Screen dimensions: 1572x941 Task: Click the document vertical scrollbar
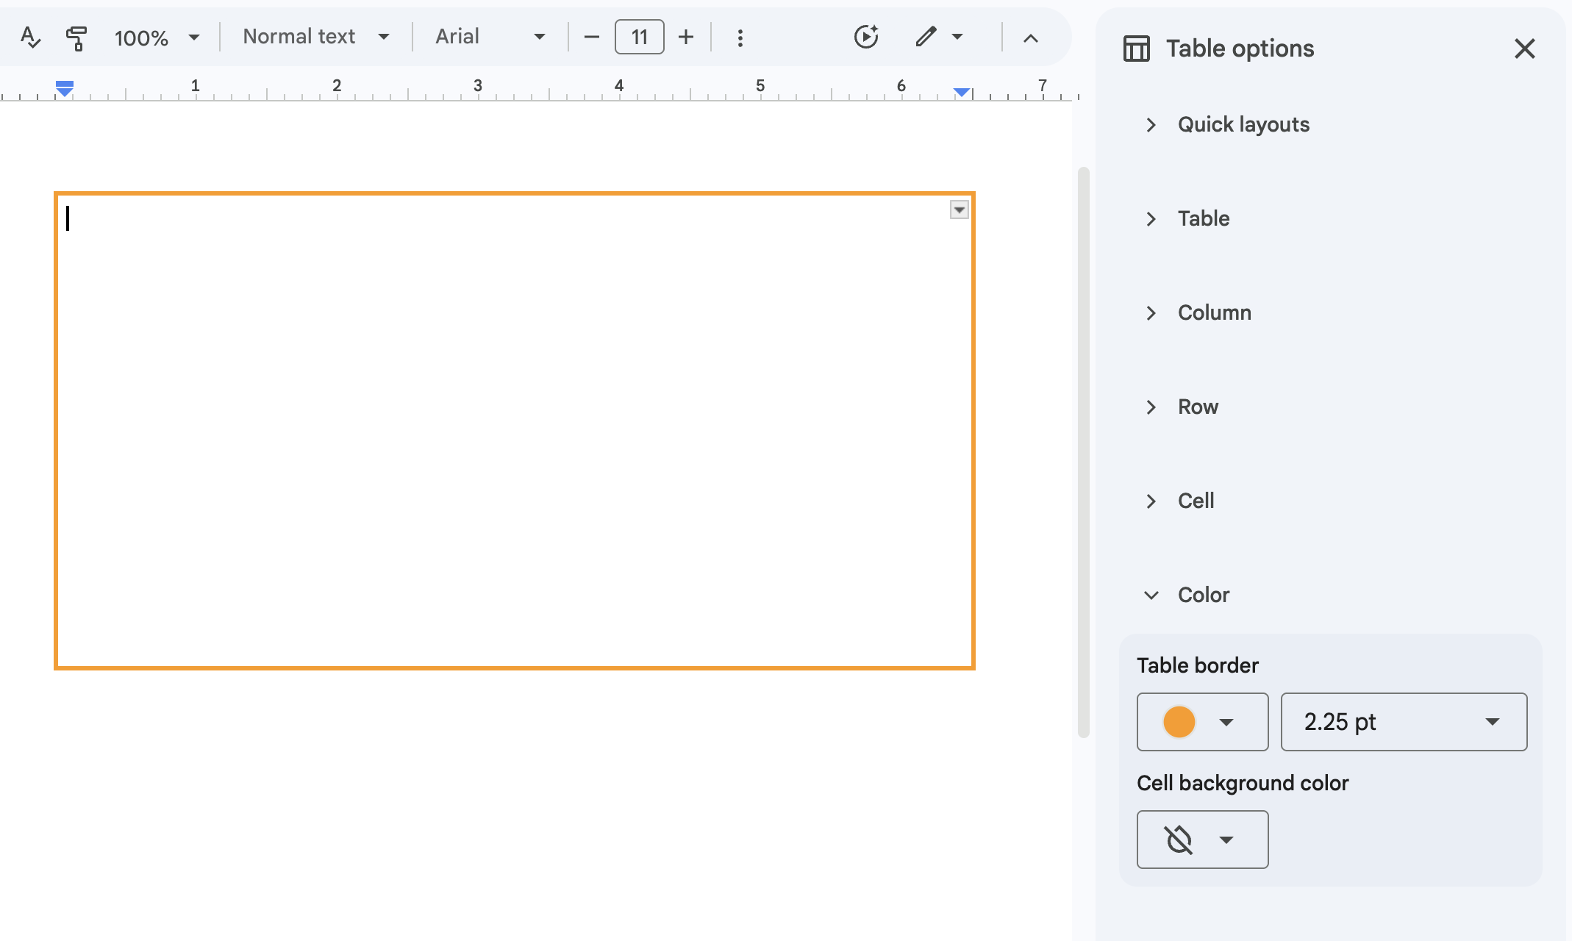pos(1083,452)
